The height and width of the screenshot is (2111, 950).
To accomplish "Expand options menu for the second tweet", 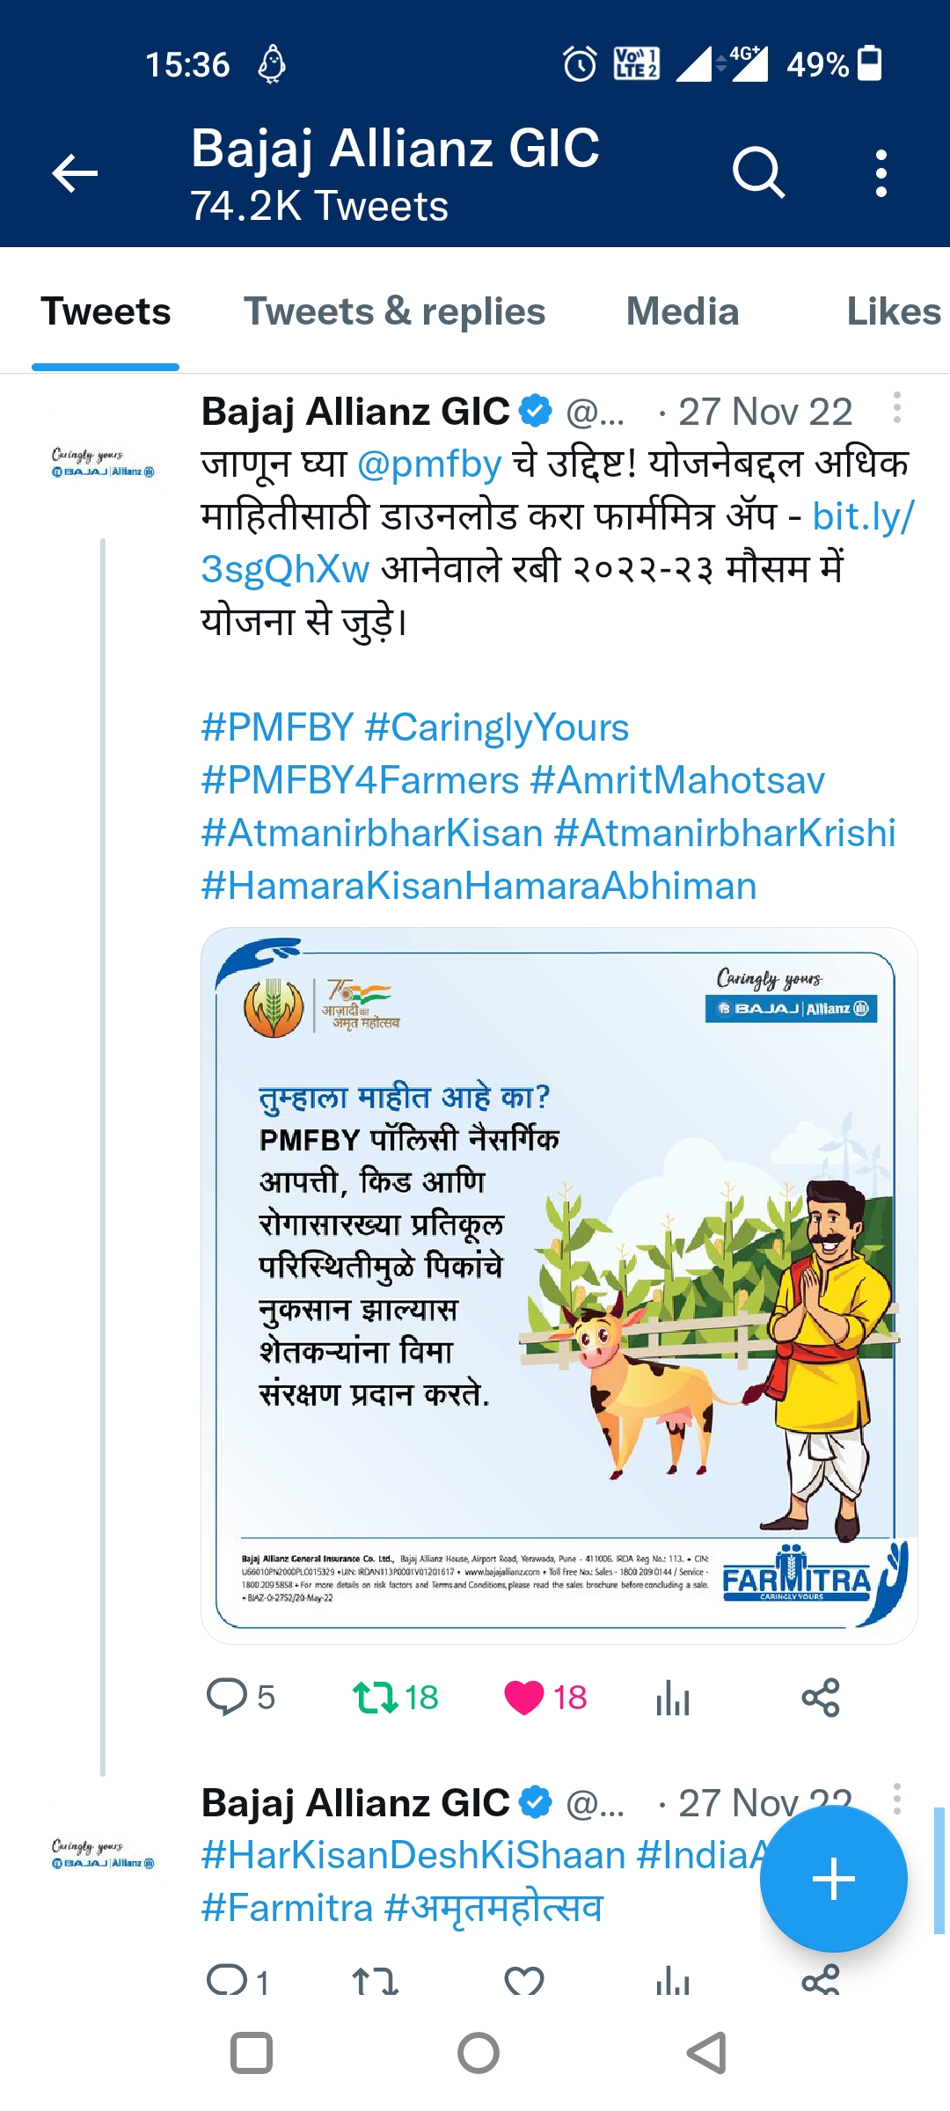I will 896,1798.
